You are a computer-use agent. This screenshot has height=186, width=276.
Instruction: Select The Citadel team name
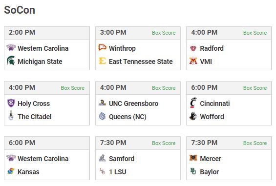(35, 117)
